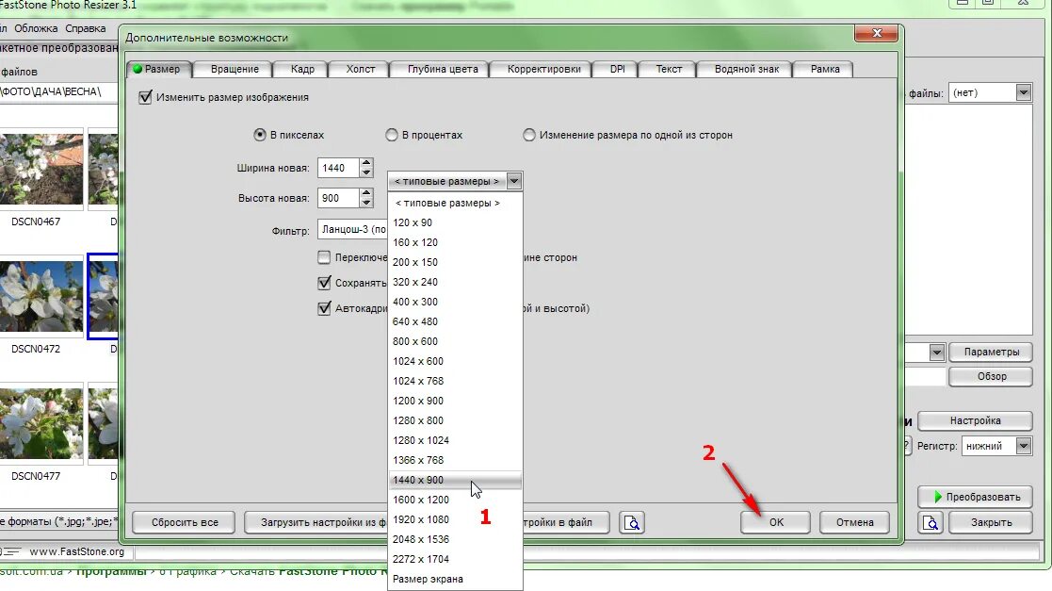
Task: Choose 1366 x 768 size preset
Action: (455, 460)
